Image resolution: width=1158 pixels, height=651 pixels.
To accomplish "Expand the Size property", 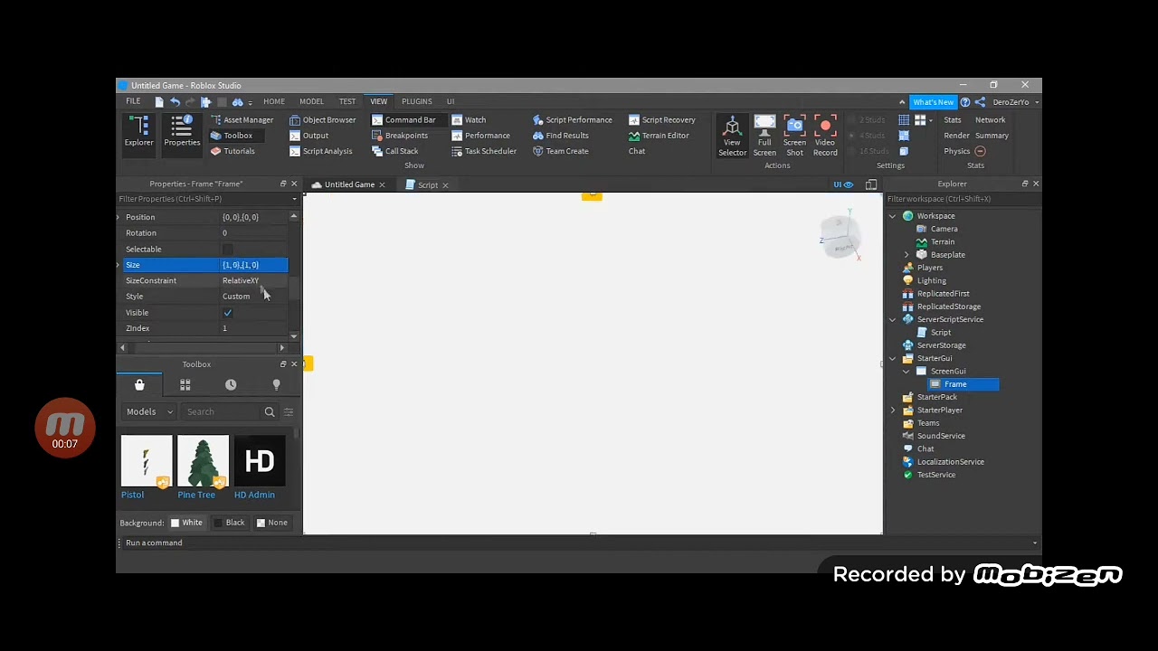I will 119,265.
